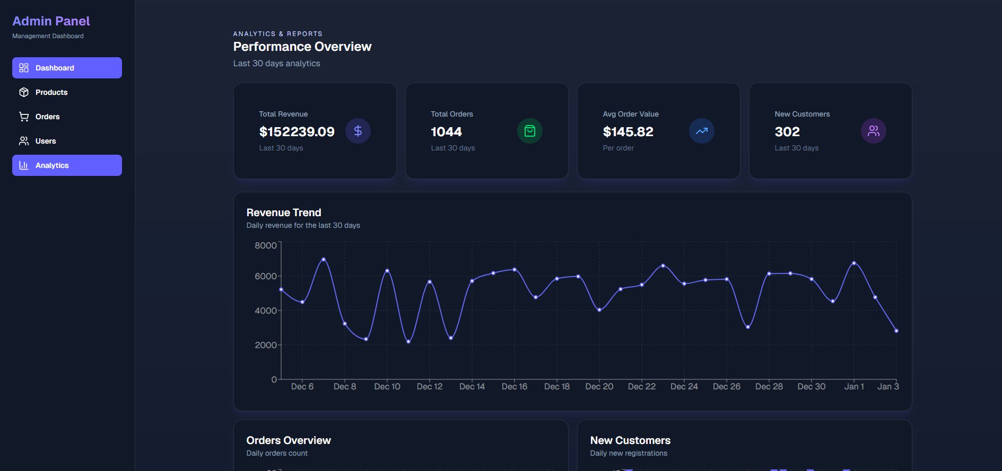Image resolution: width=1002 pixels, height=471 pixels.
Task: Navigate to the Users page
Action: click(46, 141)
